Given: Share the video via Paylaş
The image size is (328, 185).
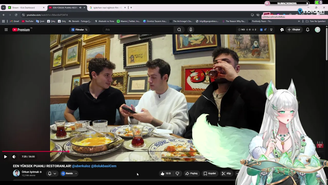Looking at the screenshot, I should click(191, 173).
